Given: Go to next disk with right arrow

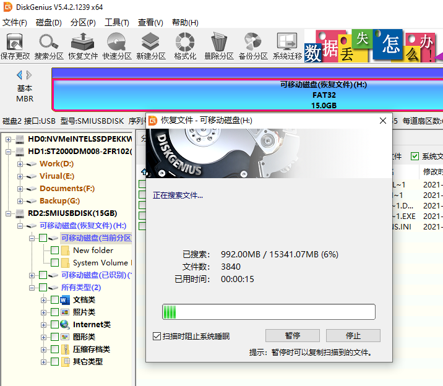Looking at the screenshot, I should click(x=29, y=75).
